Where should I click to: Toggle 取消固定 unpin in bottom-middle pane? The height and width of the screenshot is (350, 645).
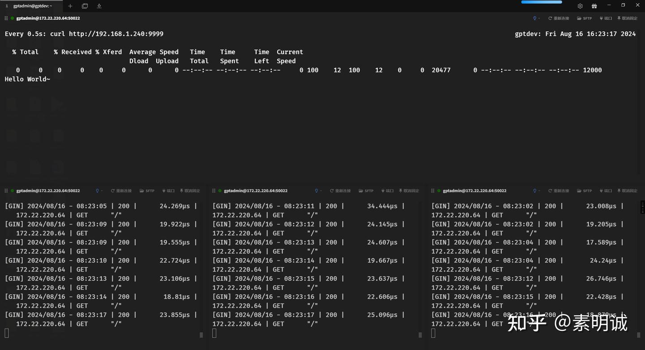point(409,191)
